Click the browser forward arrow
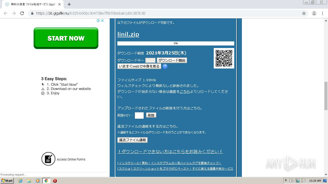Screen dimensions: 328x184 [14, 13]
